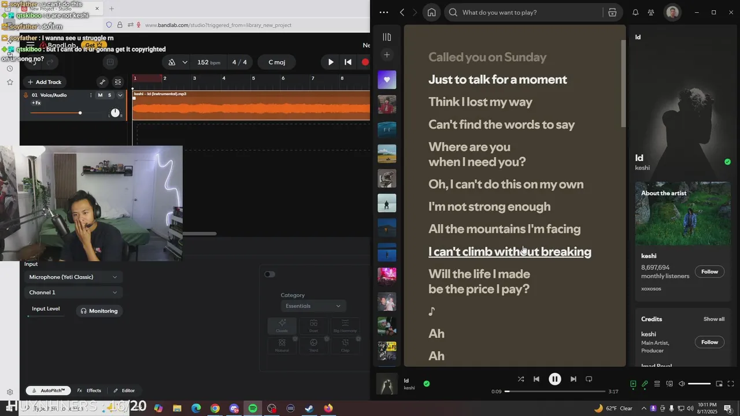Switch to the Effects tab
Image resolution: width=740 pixels, height=416 pixels.
point(89,391)
